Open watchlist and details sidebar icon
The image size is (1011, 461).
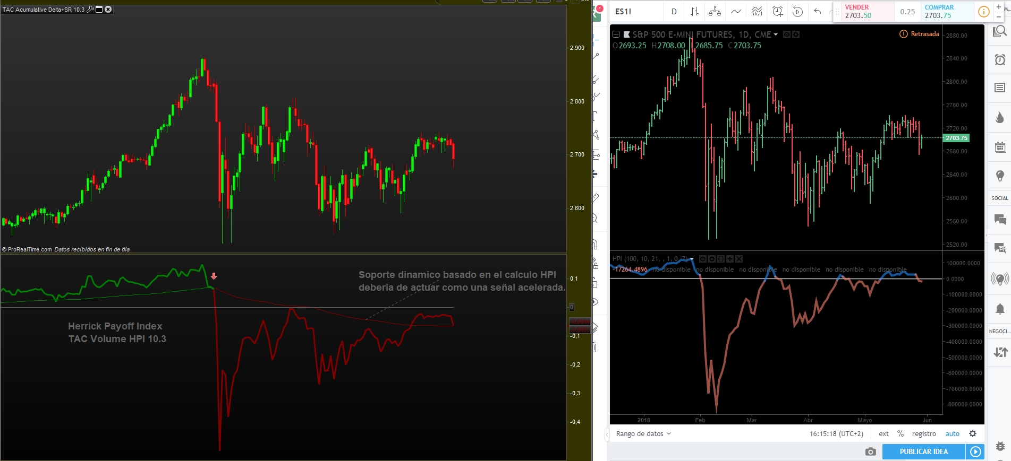tap(1000, 32)
